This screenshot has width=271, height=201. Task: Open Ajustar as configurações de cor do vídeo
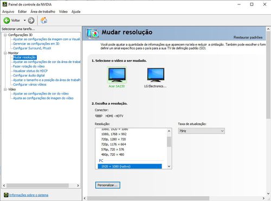coord(41,93)
